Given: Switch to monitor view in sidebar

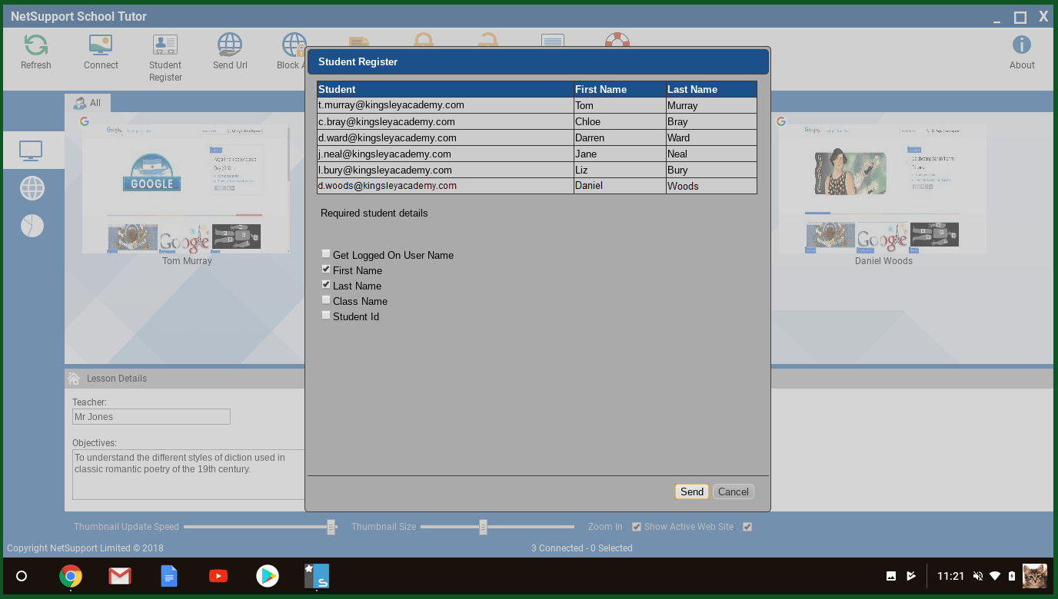Looking at the screenshot, I should [32, 151].
